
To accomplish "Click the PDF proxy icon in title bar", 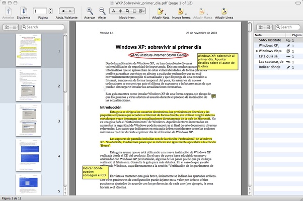I will [112, 3].
